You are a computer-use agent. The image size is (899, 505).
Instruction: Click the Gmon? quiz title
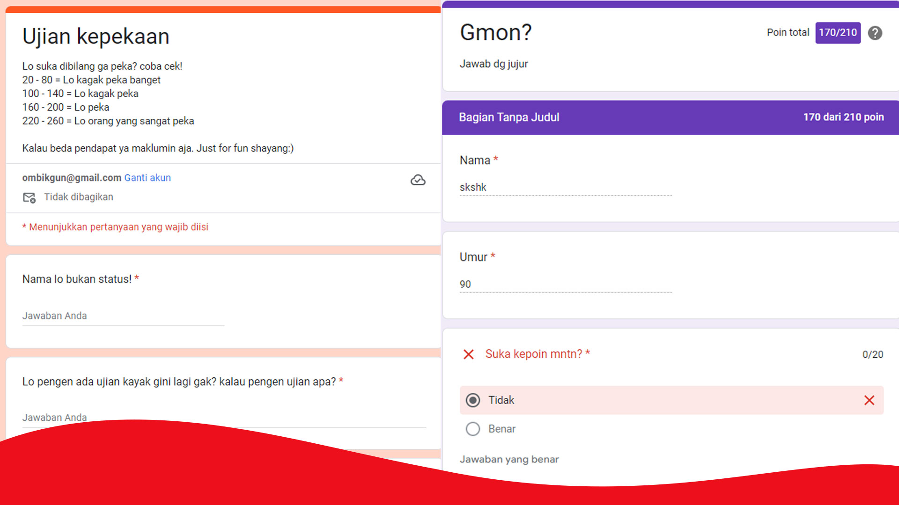click(495, 33)
